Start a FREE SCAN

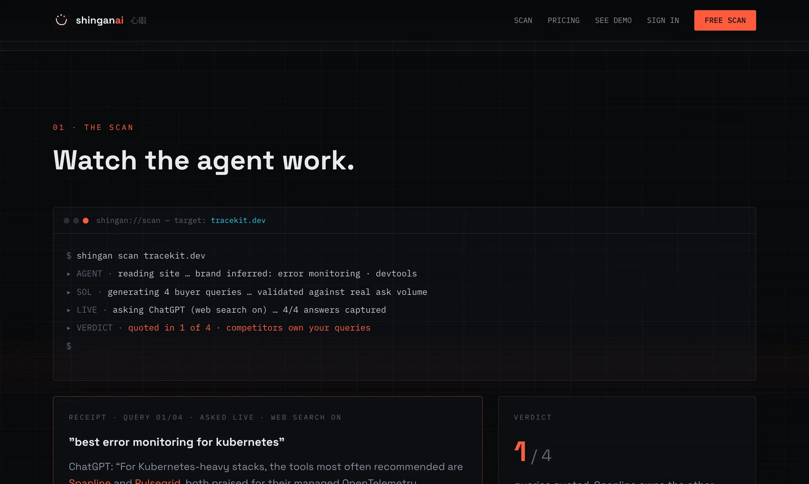(725, 20)
